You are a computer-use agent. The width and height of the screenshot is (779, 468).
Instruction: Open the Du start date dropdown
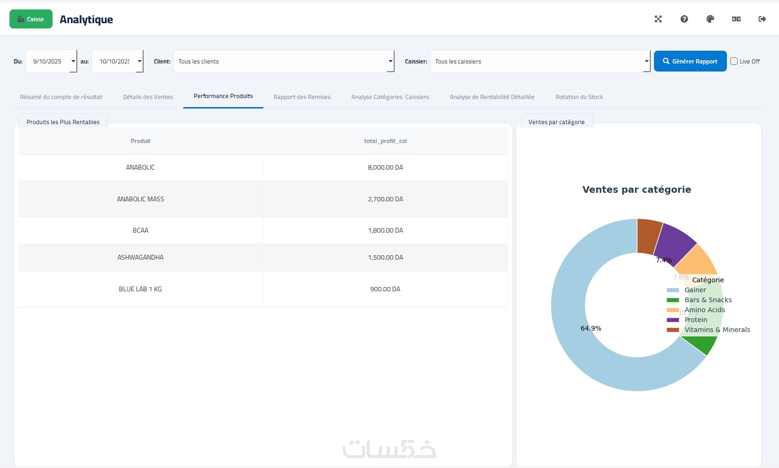click(x=51, y=61)
